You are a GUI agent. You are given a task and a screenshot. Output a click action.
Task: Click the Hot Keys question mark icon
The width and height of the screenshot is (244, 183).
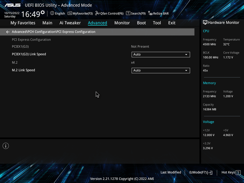pos(238,173)
